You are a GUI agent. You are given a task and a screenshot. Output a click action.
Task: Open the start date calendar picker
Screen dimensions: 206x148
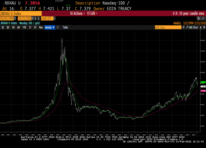point(15,18)
